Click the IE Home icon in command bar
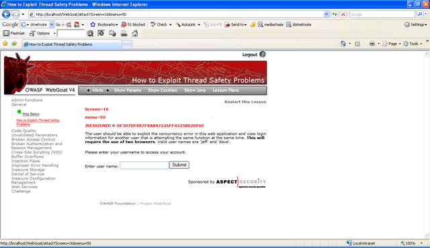 (343, 44)
